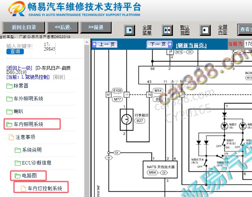
Task: Go back with <<后退 button
Action: [x=63, y=28]
